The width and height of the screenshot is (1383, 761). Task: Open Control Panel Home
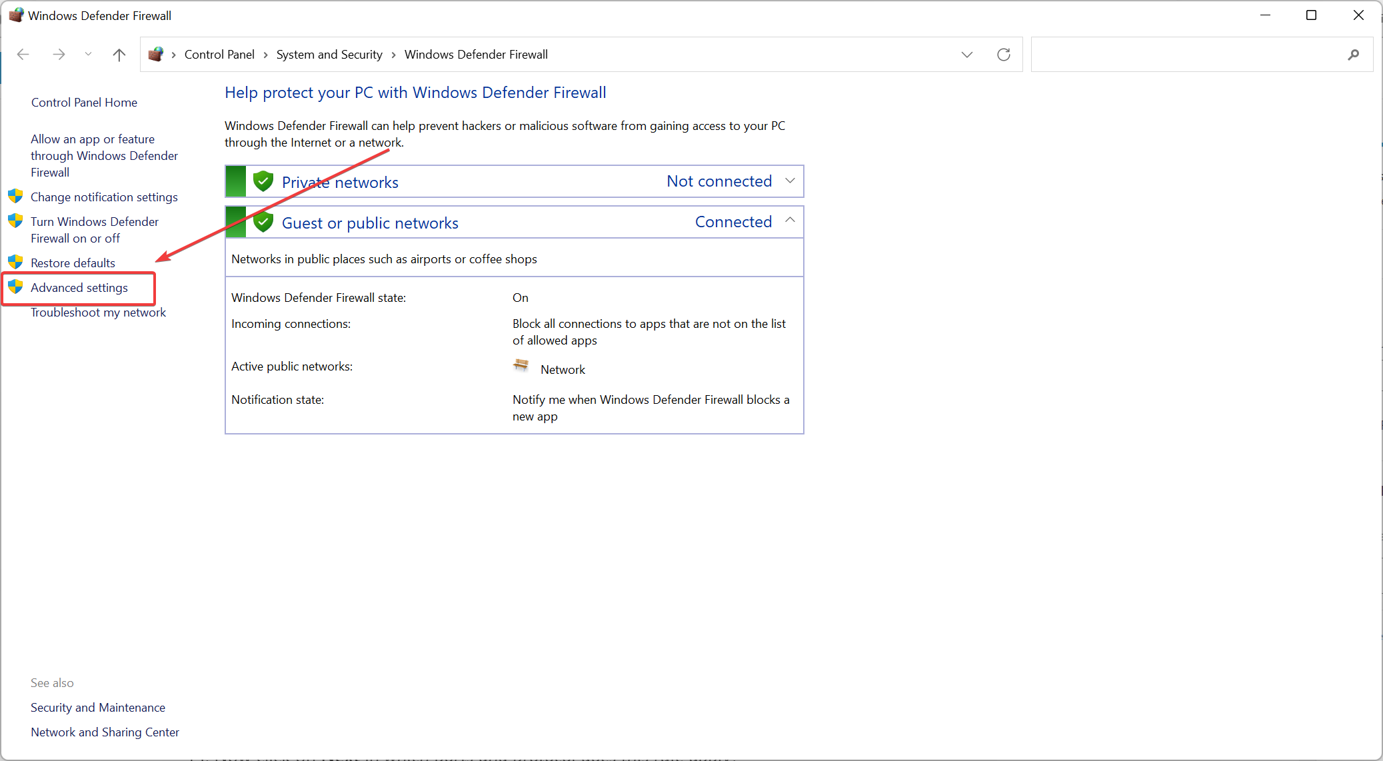coord(84,103)
